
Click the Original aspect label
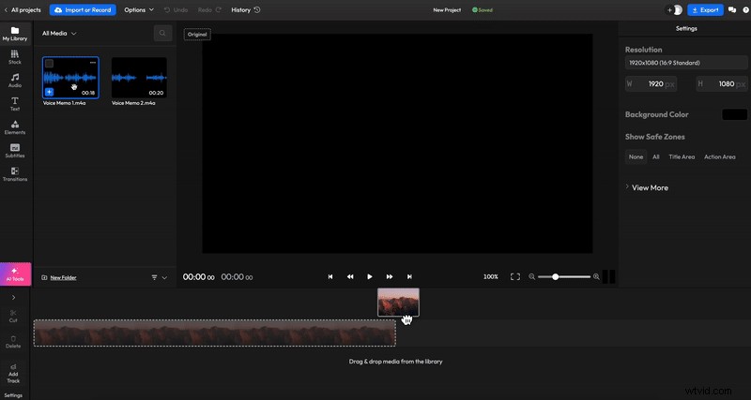coord(197,35)
